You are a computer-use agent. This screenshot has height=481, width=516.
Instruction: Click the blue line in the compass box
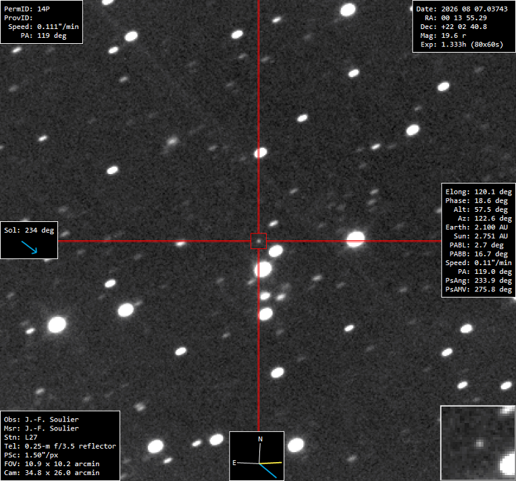pos(268,470)
